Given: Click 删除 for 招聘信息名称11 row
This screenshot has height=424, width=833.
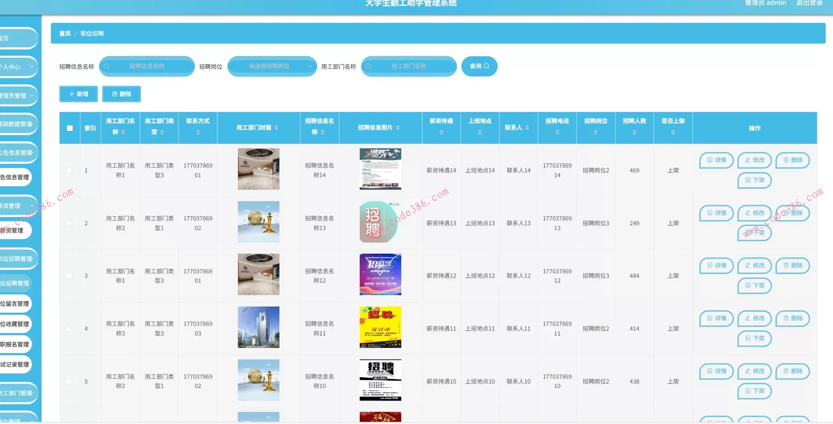Looking at the screenshot, I should click(793, 318).
